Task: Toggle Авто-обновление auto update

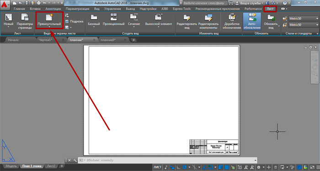Action: [x=252, y=21]
